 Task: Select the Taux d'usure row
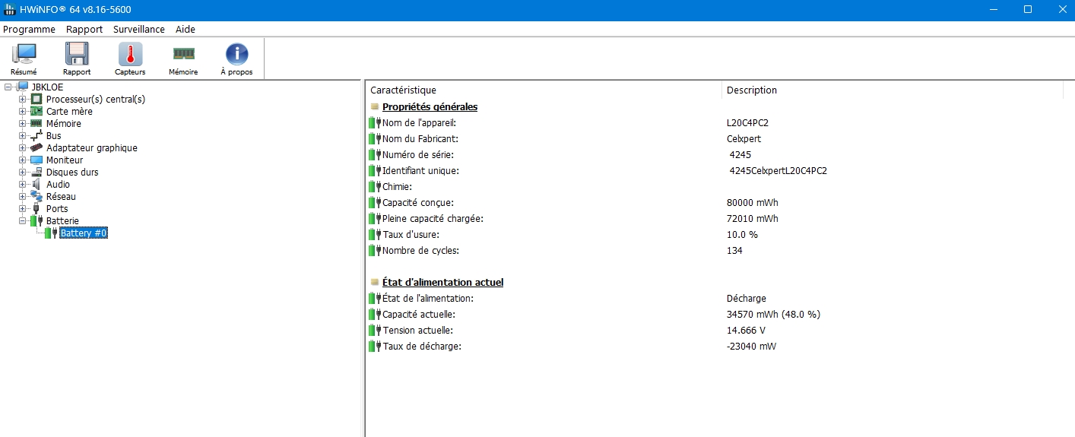(411, 235)
